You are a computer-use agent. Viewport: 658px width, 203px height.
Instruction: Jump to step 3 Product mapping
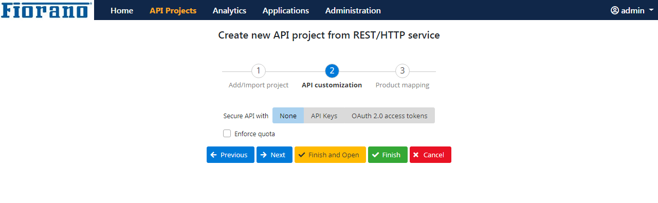point(403,71)
